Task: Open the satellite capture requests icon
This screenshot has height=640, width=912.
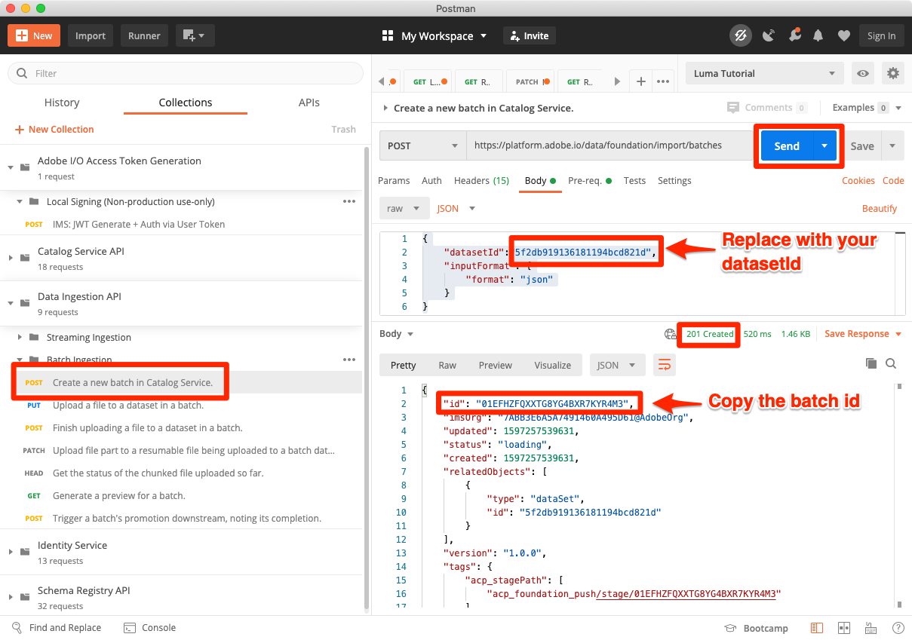Action: 769,35
